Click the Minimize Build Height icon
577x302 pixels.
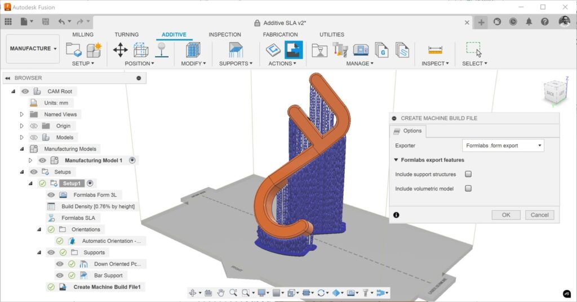point(141,50)
